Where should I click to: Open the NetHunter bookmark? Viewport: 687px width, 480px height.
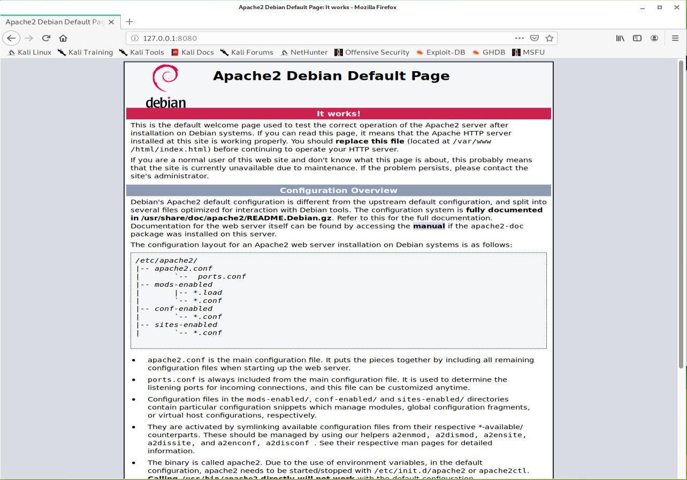click(304, 52)
